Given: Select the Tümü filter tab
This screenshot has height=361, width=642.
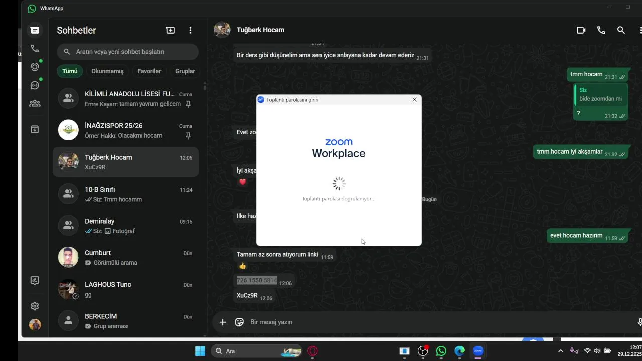Looking at the screenshot, I should 70,71.
